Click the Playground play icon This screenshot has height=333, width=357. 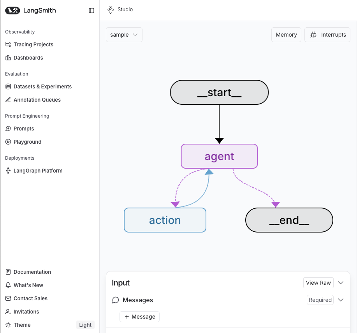(8, 142)
